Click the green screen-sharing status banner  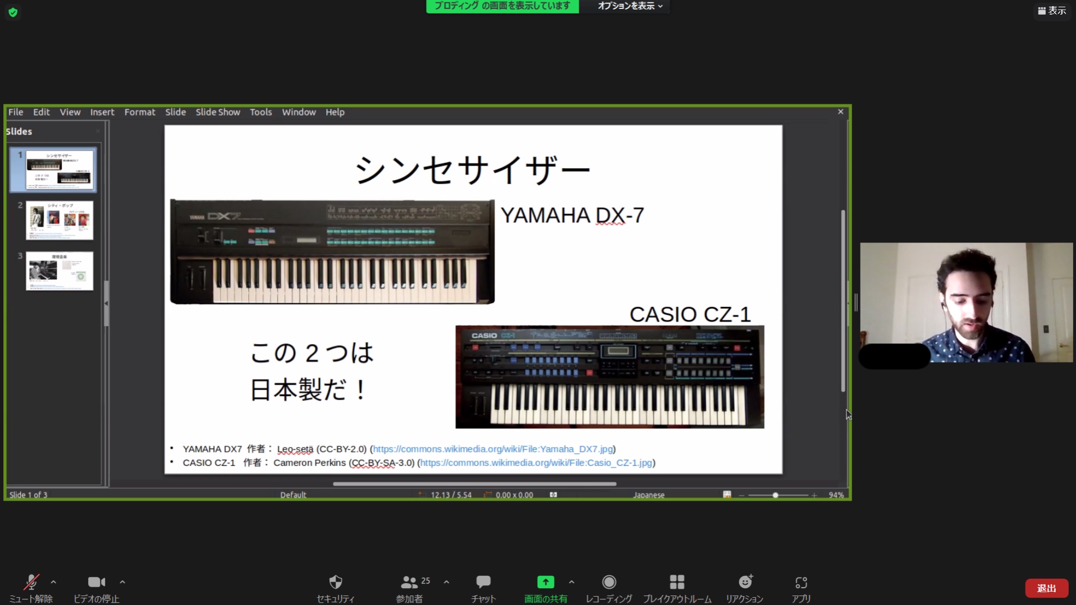(x=502, y=6)
